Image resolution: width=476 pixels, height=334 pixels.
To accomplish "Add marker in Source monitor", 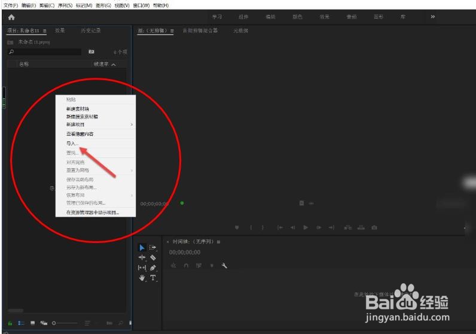I will tap(237, 227).
